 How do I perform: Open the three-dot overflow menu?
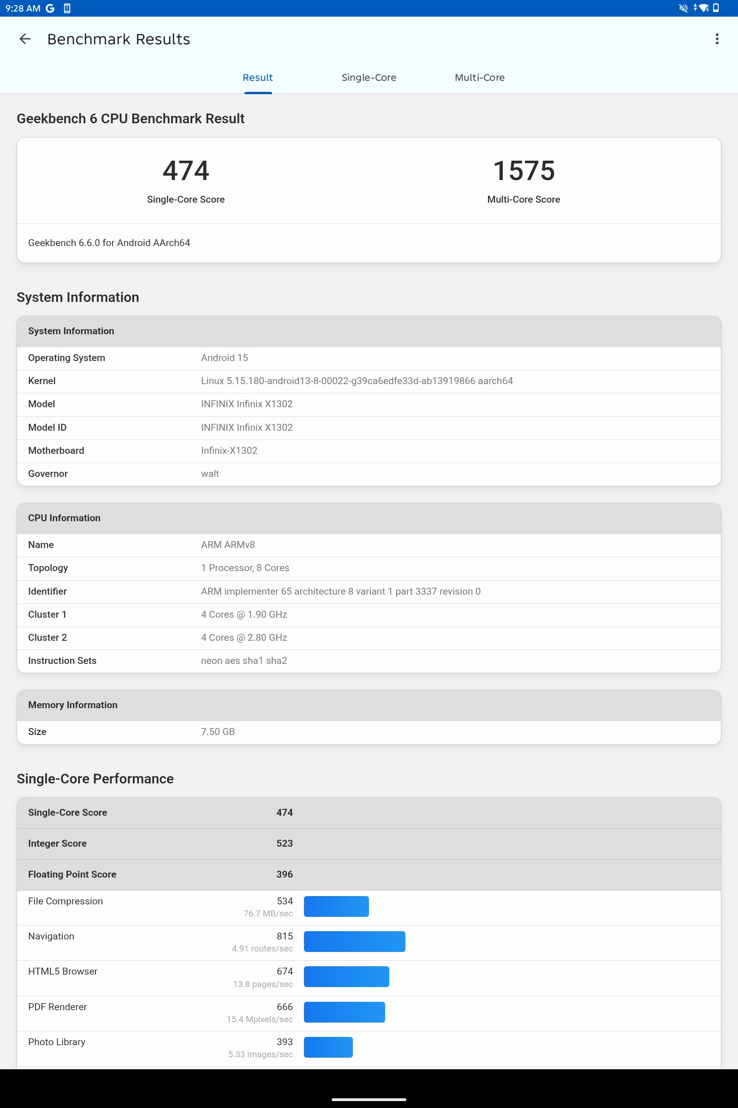(716, 39)
